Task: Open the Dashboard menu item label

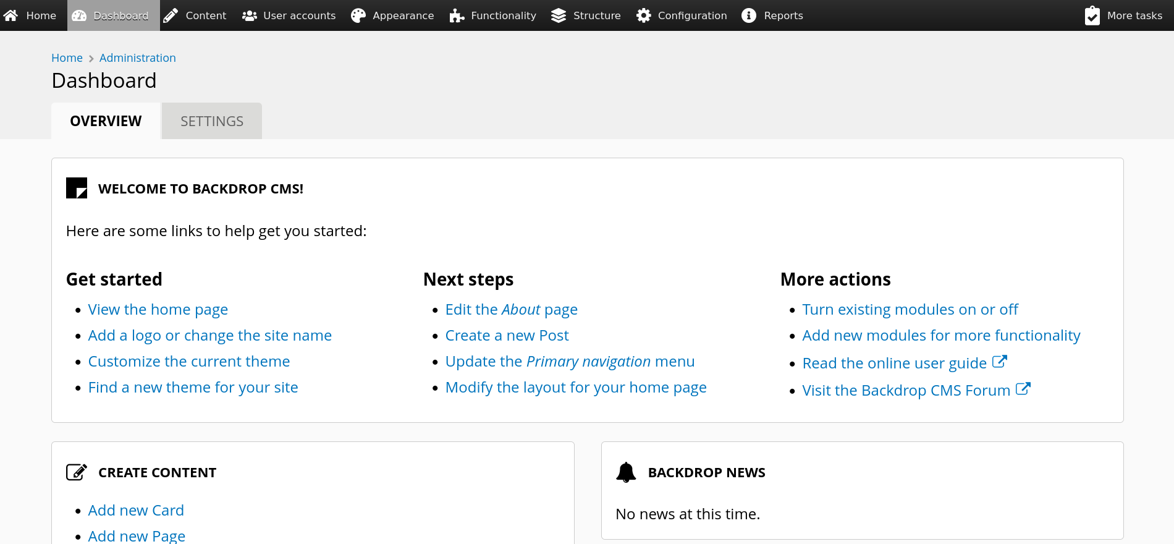Action: click(121, 15)
